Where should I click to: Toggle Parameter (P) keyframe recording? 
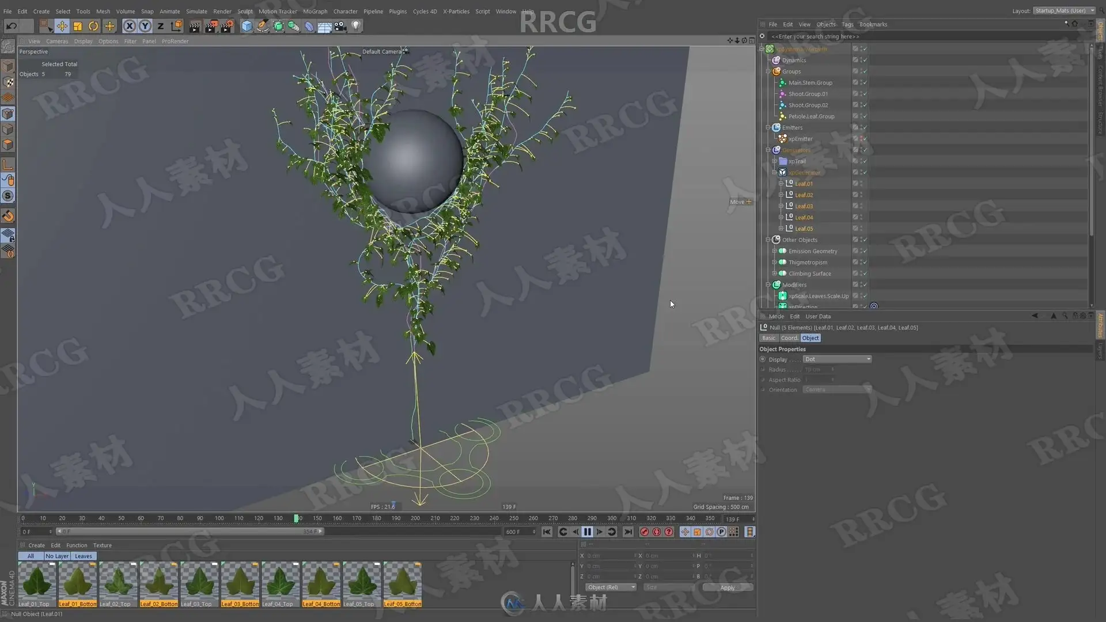point(721,532)
